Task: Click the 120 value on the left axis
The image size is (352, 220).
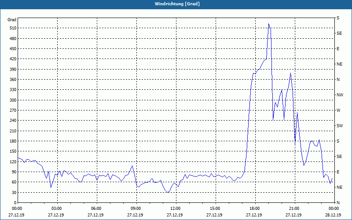Action: [12, 161]
